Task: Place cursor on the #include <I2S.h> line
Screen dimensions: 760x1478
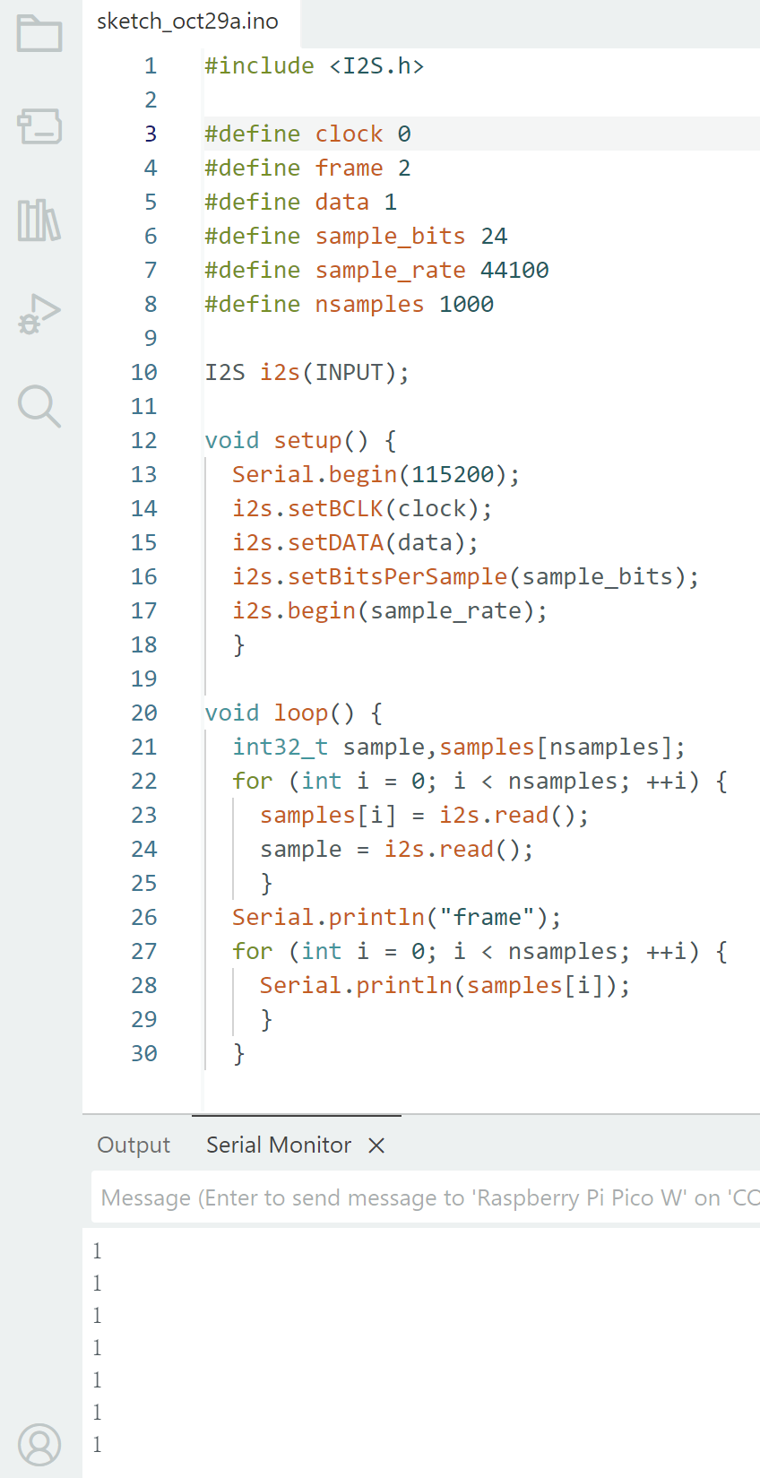Action: pyautogui.click(x=314, y=66)
